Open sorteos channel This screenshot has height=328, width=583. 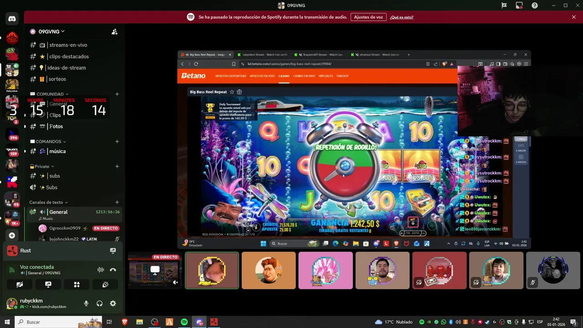[74, 79]
